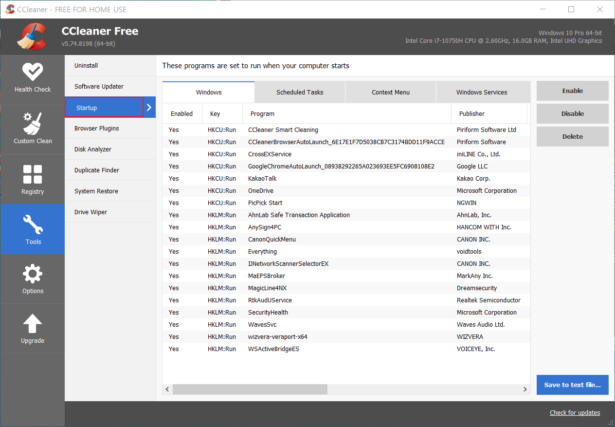The image size is (615, 427).
Task: Click the CCleaner logo in header
Action: tap(33, 37)
